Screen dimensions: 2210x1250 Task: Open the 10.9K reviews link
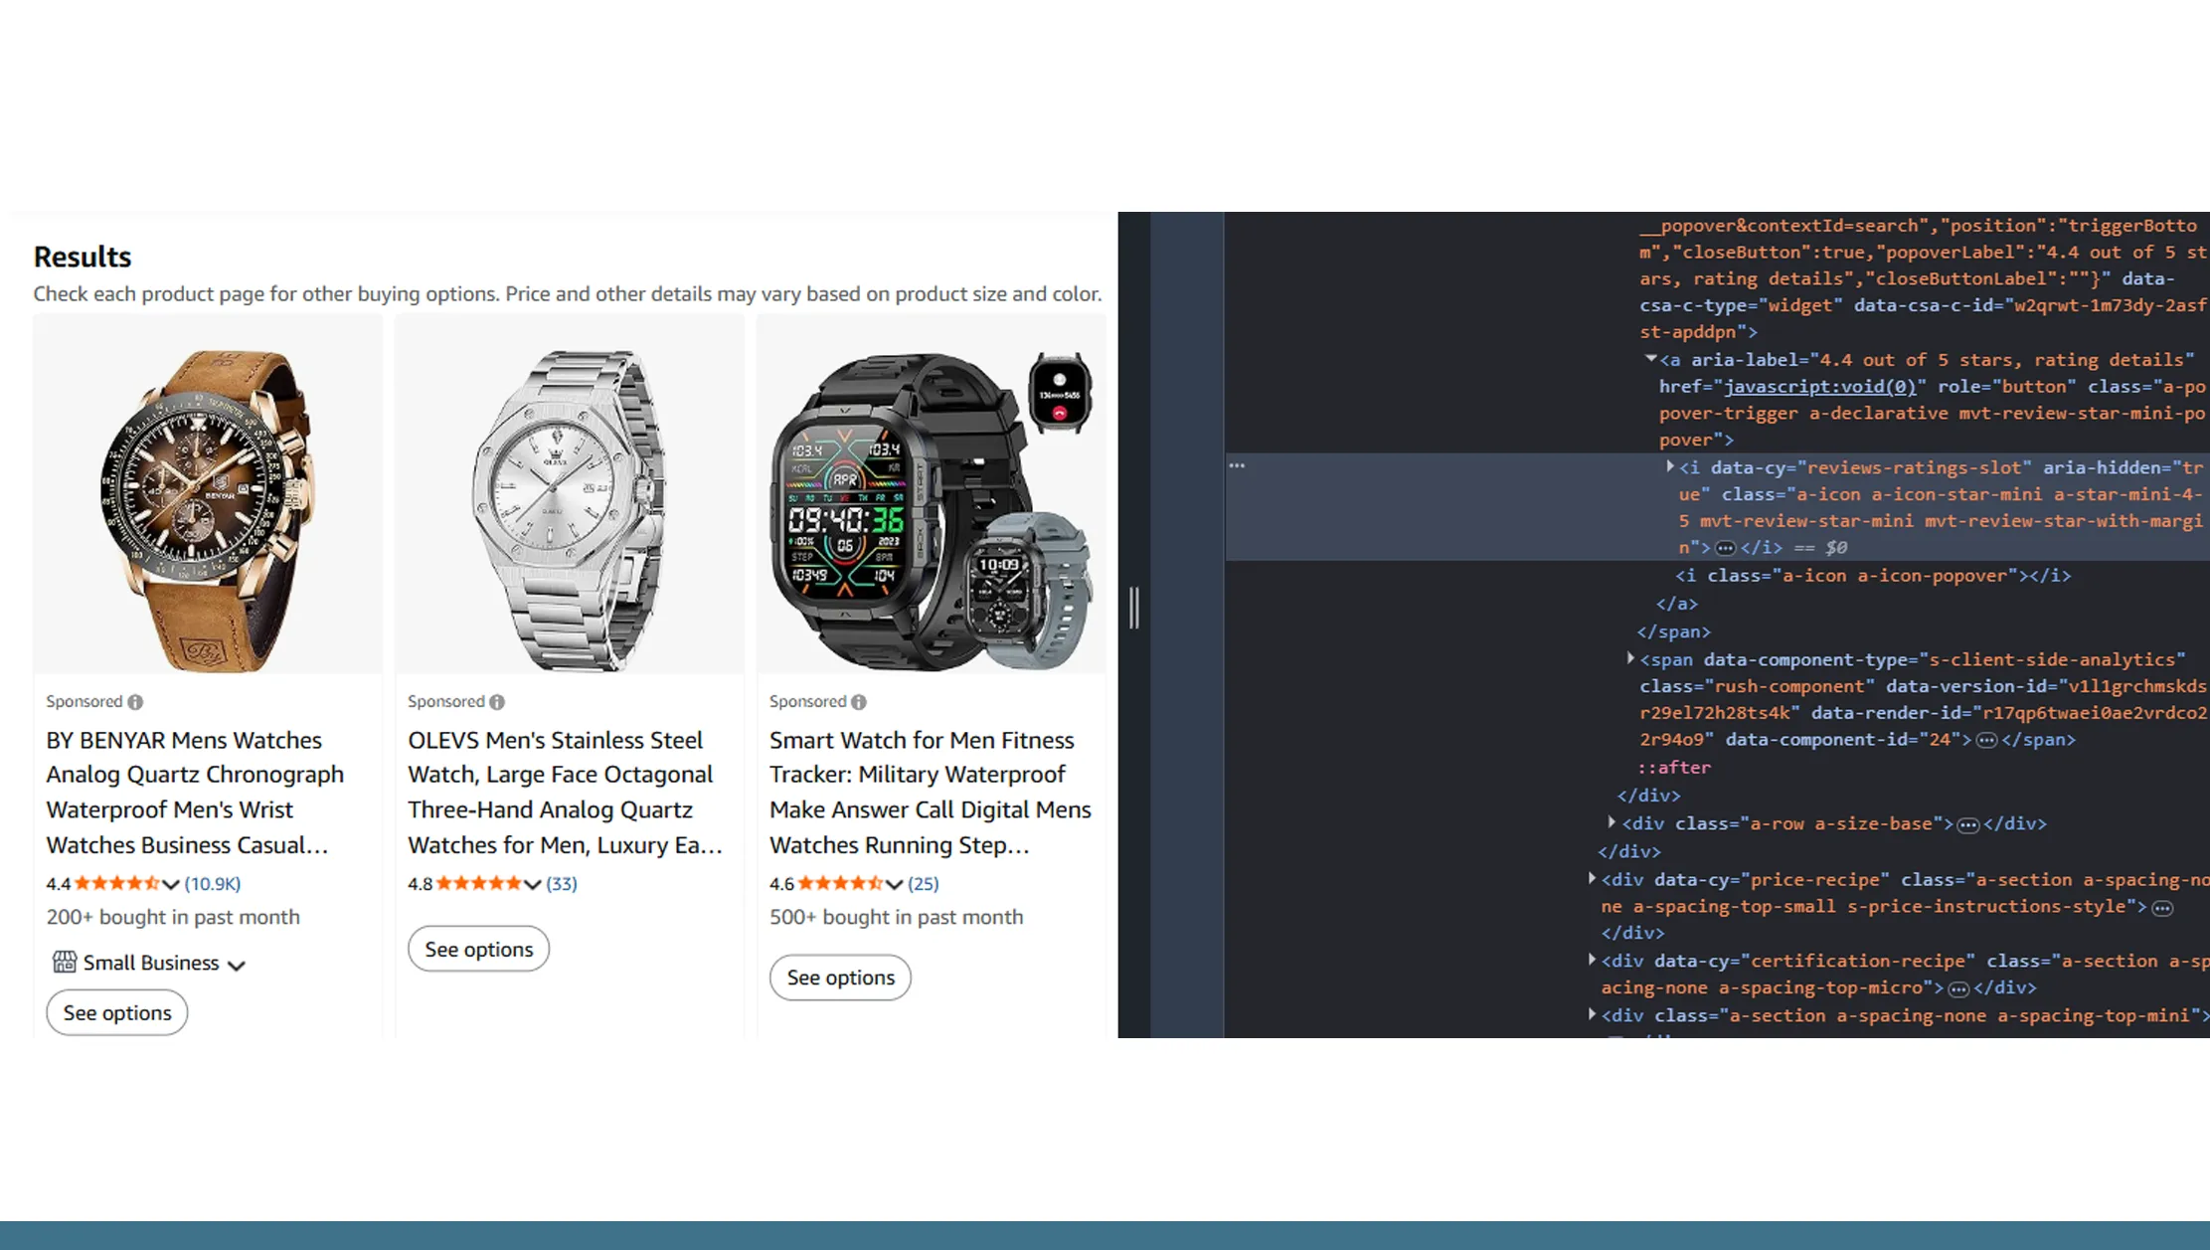pos(213,883)
